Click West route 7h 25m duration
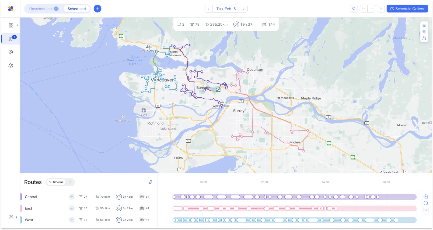Viewport: 433px width, 230px height. pos(124,220)
